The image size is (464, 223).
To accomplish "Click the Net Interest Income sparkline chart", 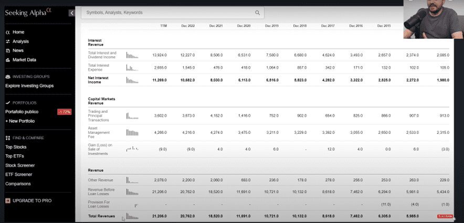I will coord(132,80).
